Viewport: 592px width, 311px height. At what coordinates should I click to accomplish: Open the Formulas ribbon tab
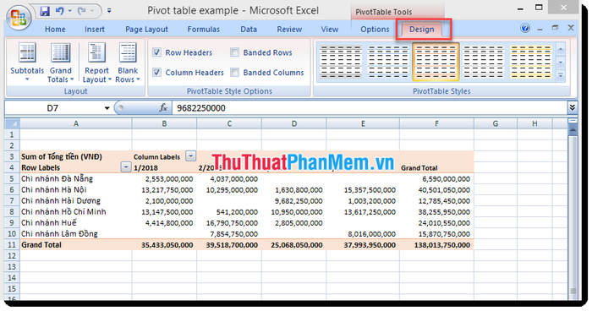[204, 30]
